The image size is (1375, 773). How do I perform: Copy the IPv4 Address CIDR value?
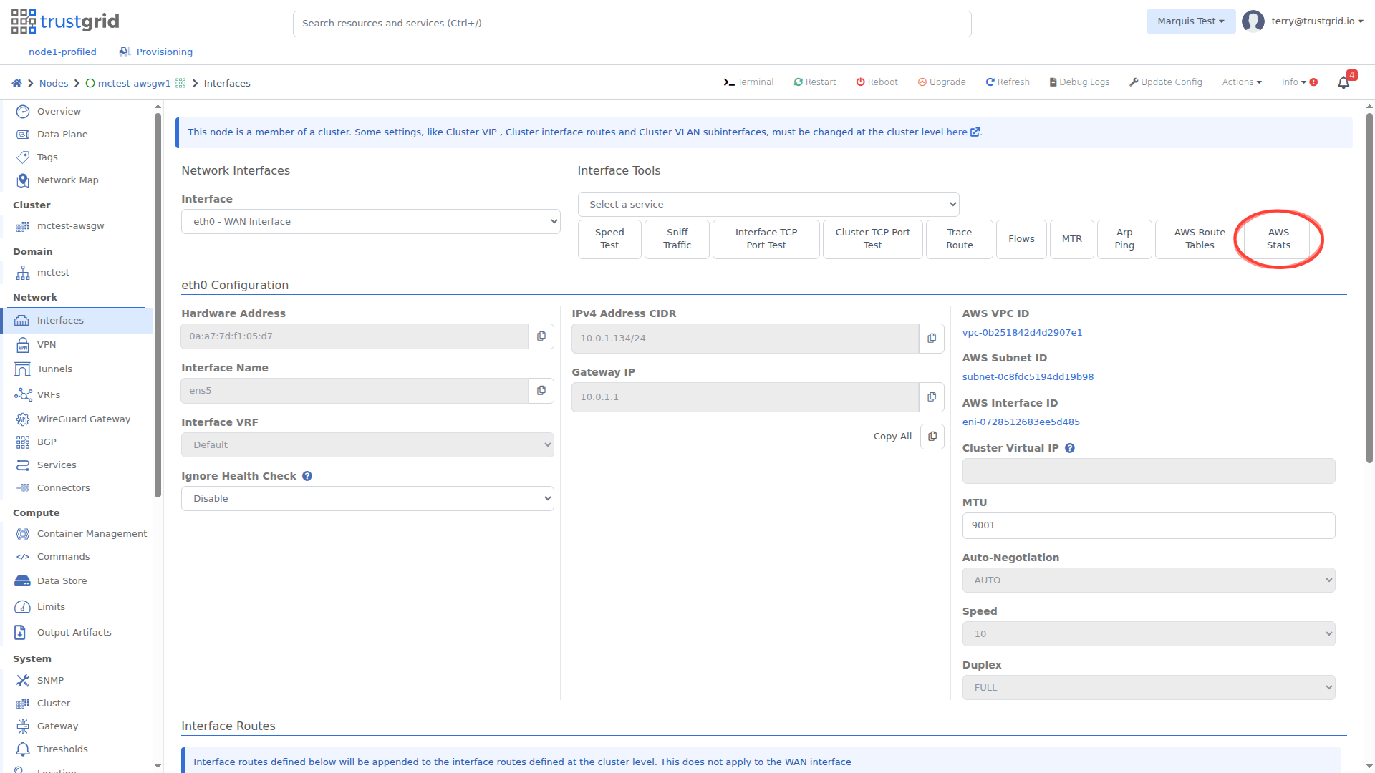[x=932, y=339]
